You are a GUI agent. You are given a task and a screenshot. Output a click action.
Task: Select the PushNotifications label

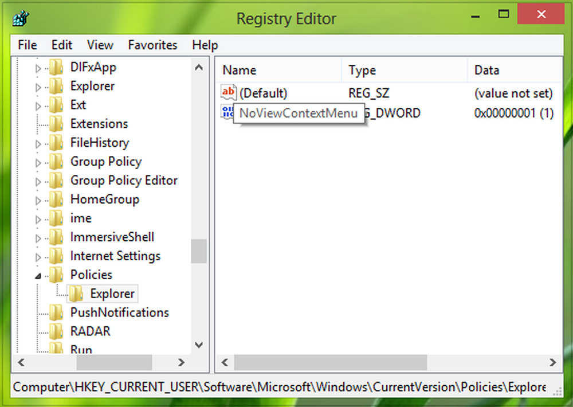click(120, 312)
